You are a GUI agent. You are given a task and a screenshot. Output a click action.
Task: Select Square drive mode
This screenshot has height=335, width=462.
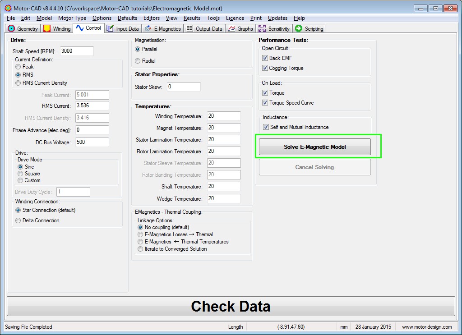pyautogui.click(x=20, y=174)
